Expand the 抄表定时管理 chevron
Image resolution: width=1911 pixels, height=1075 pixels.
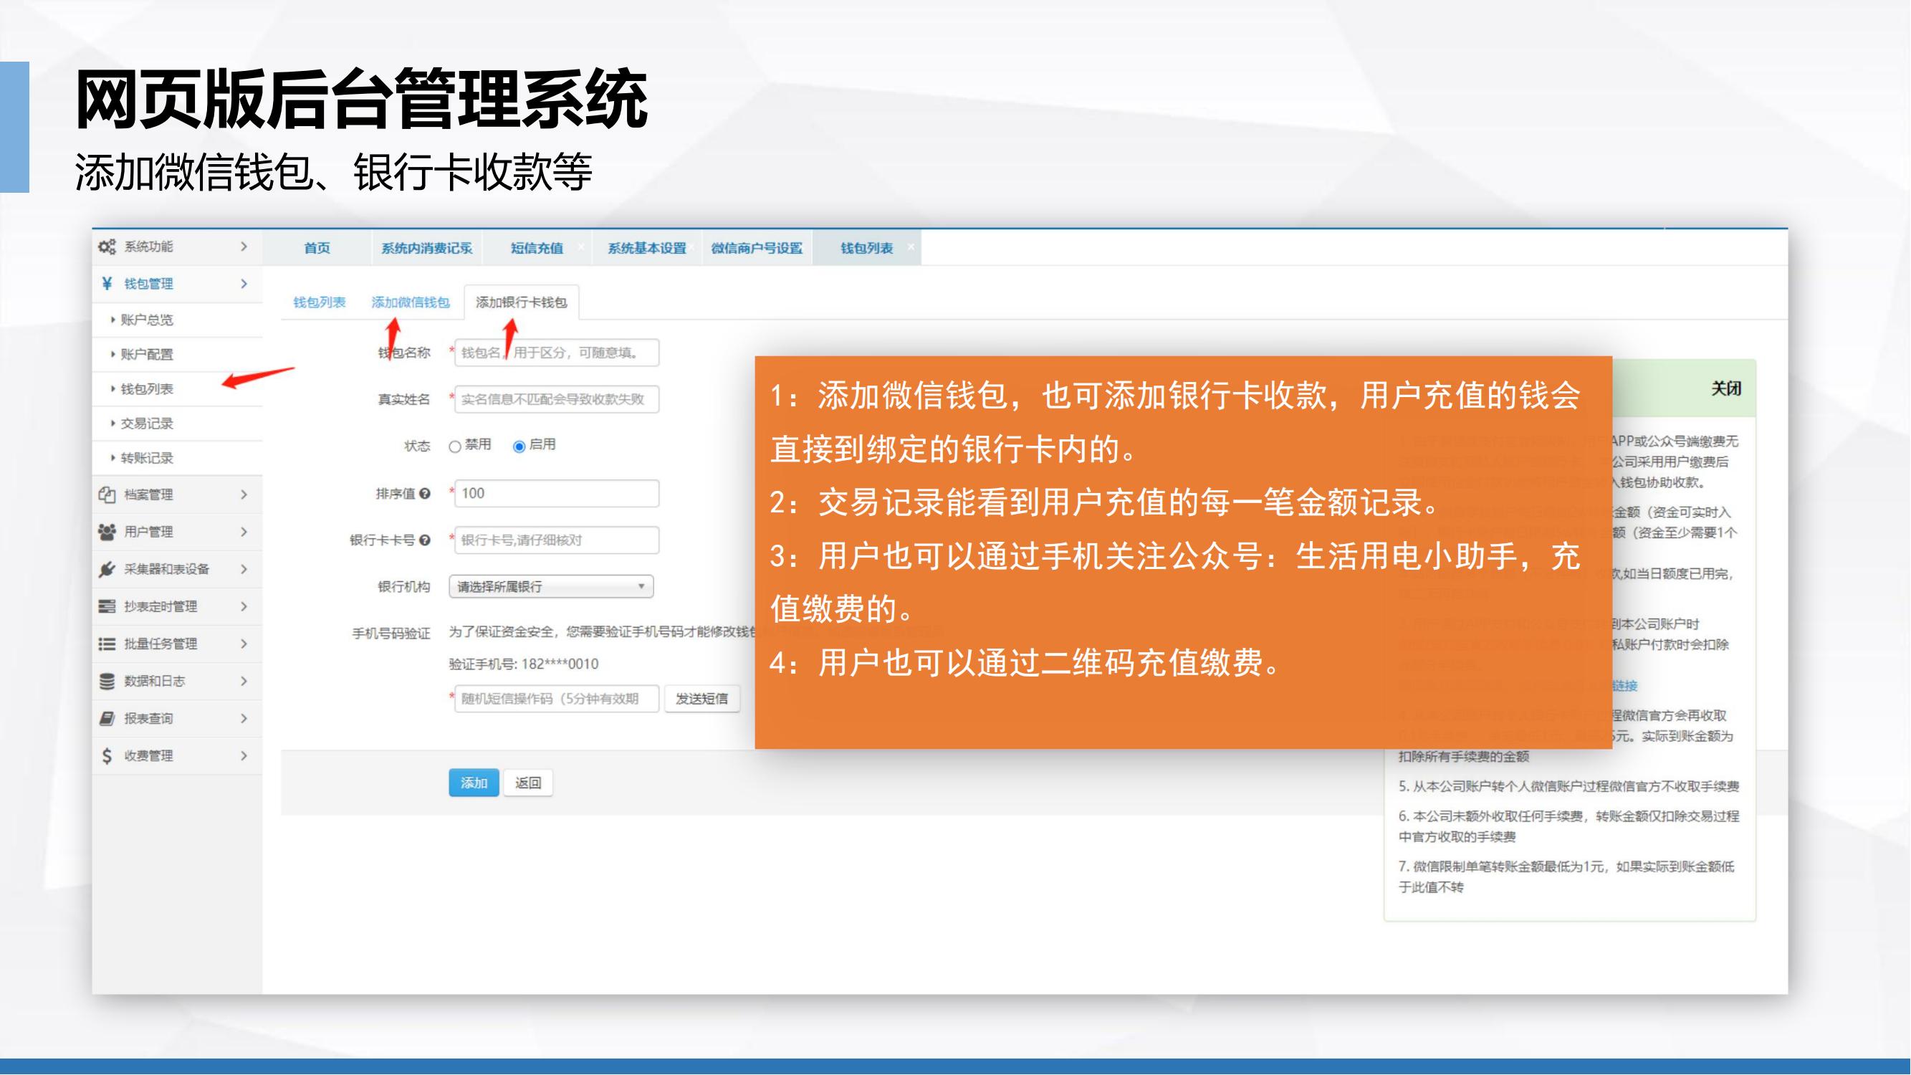click(x=244, y=606)
